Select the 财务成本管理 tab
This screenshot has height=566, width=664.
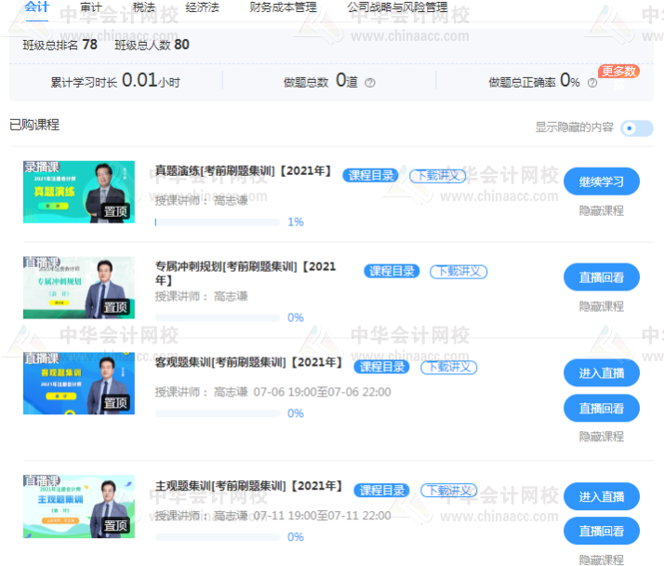click(284, 7)
